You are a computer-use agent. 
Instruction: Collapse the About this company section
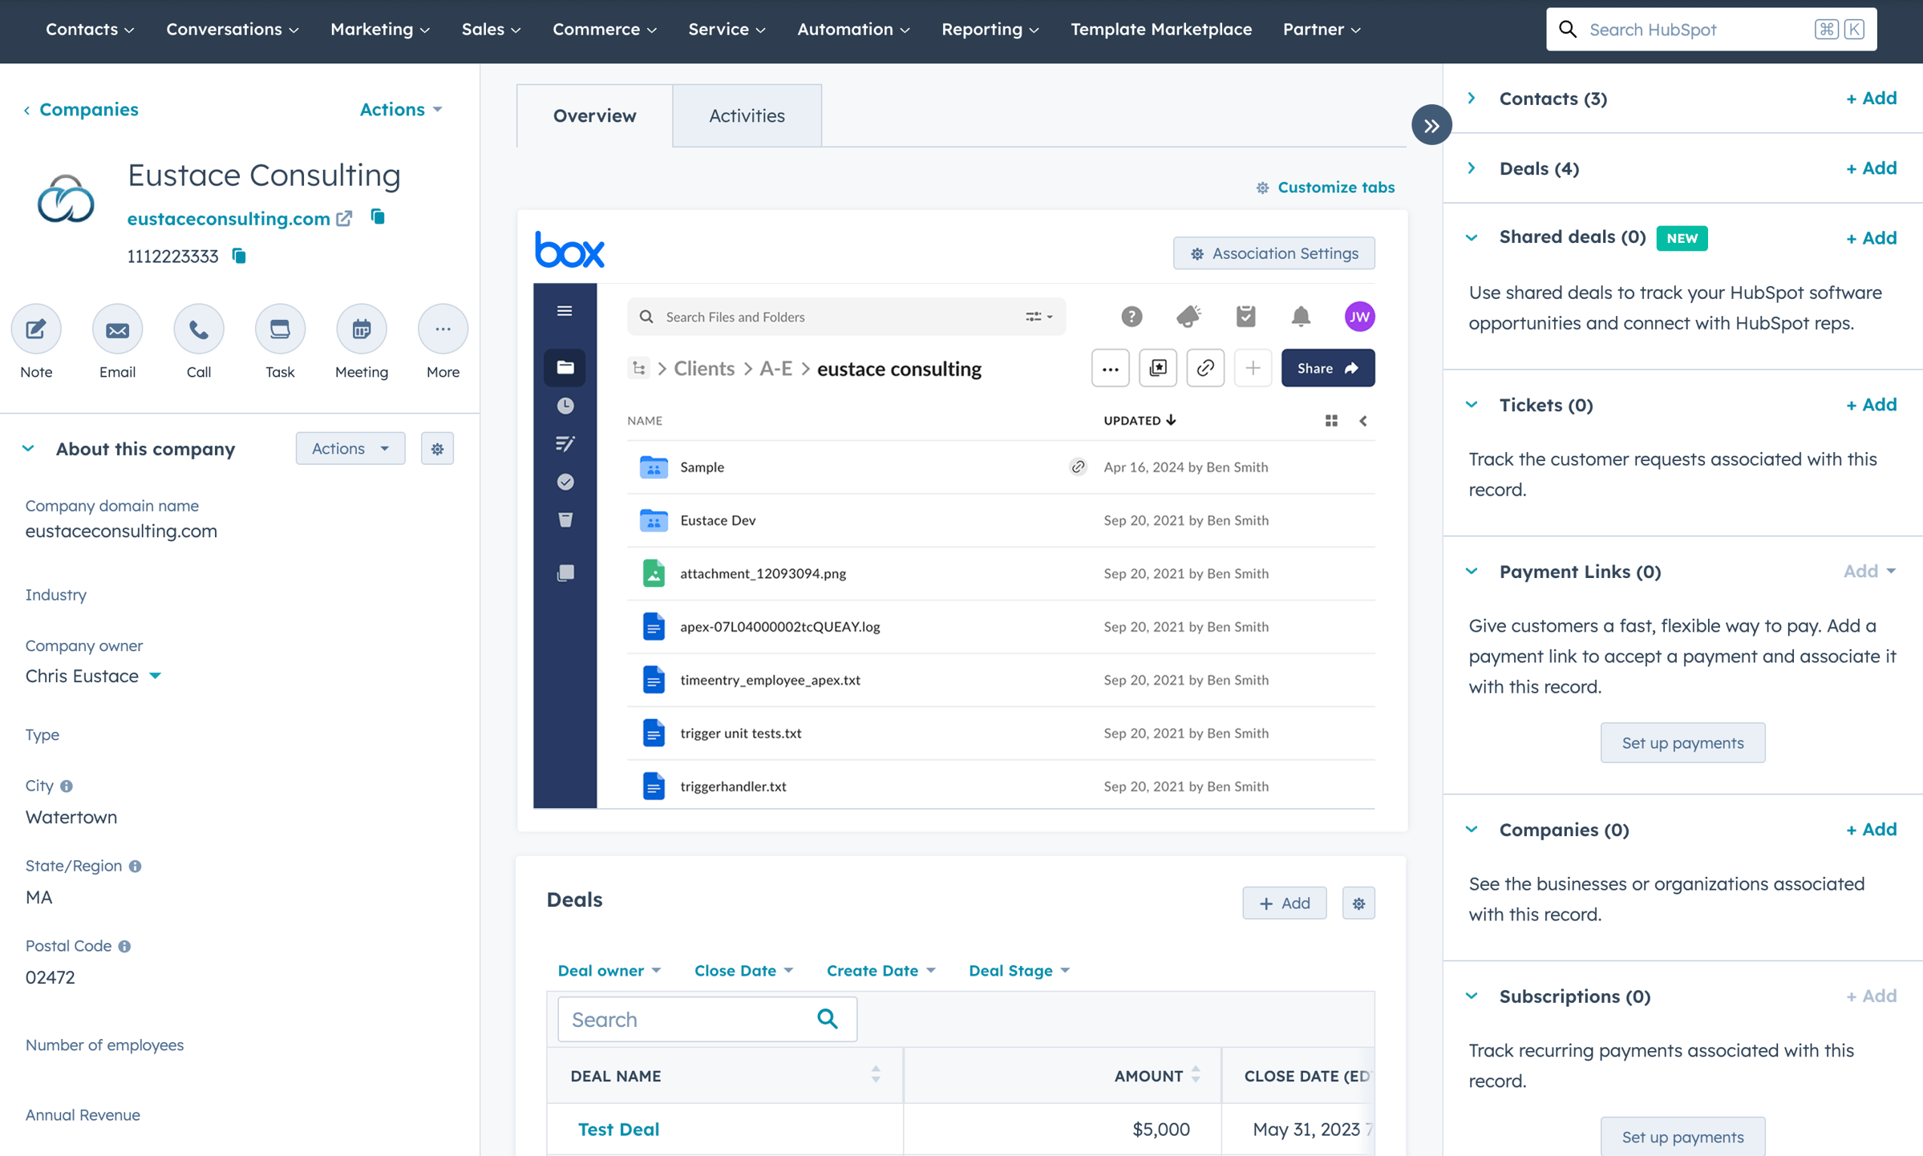[29, 448]
